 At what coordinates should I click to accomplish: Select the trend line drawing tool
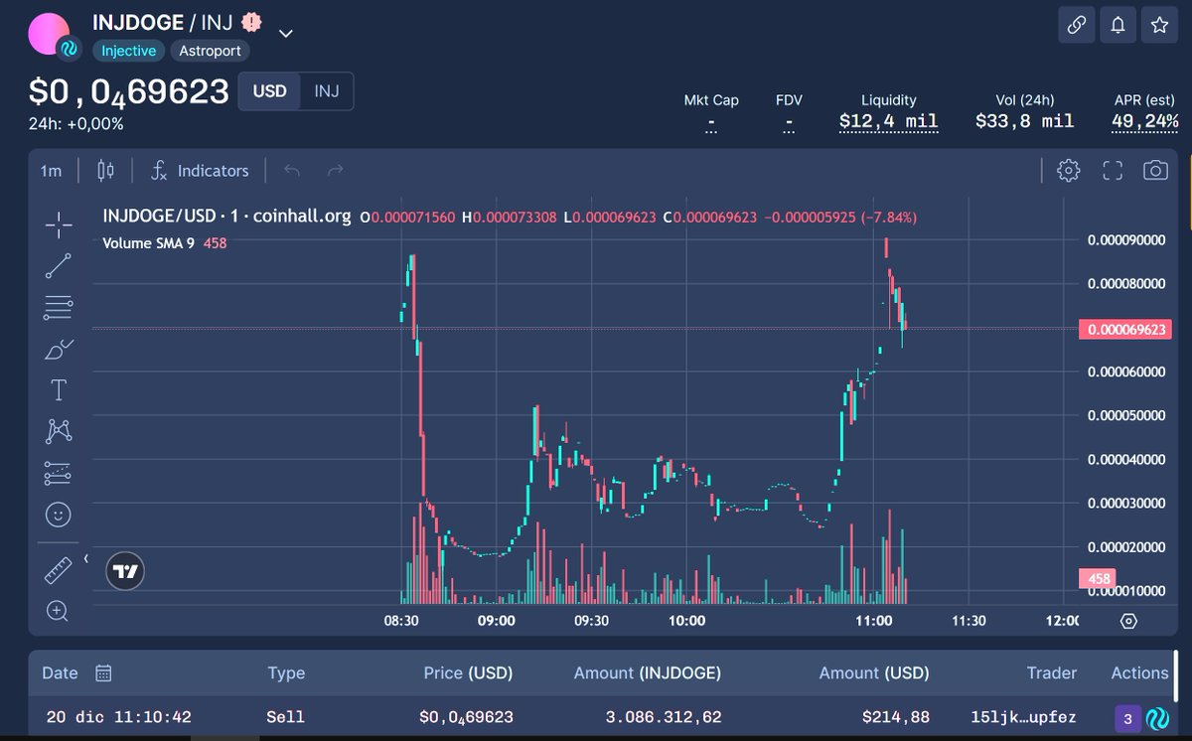point(59,266)
